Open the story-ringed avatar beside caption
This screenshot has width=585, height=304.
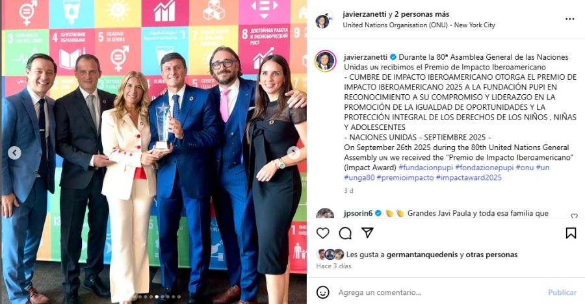click(326, 61)
